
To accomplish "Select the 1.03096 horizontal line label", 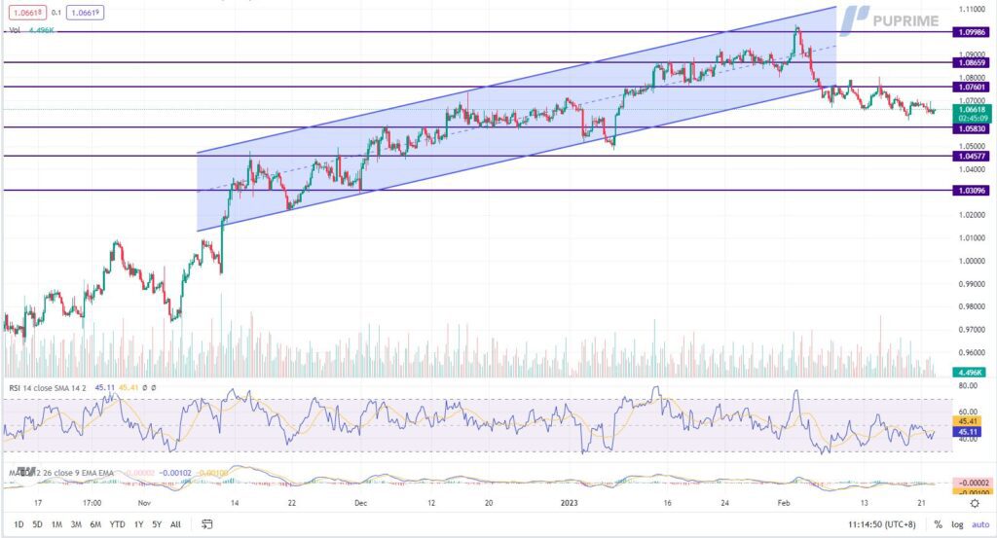I will coord(971,190).
